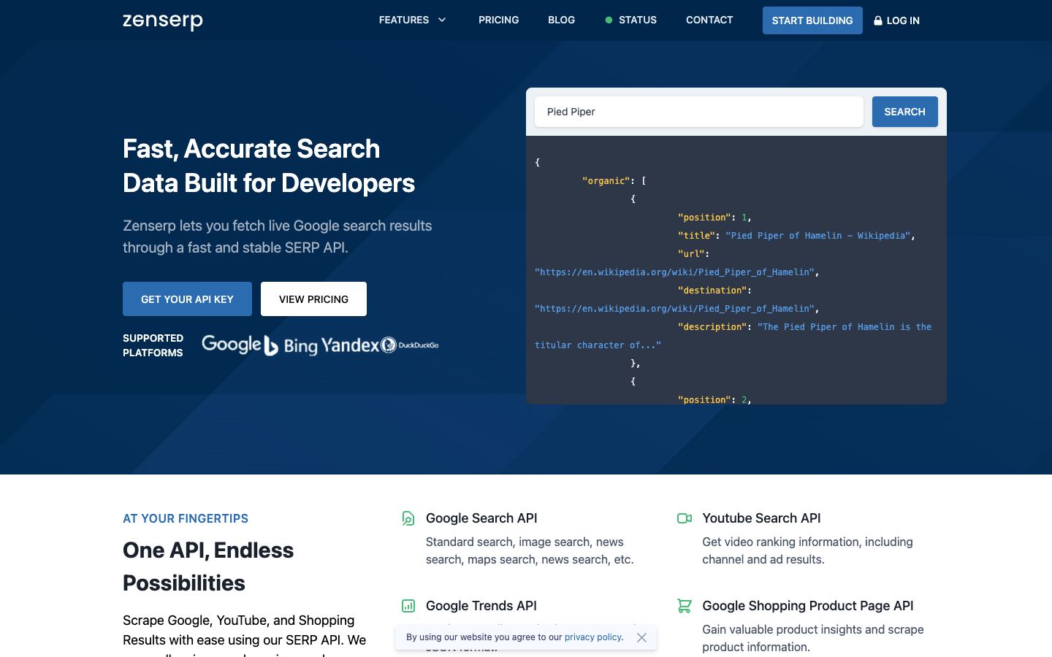This screenshot has width=1052, height=657.
Task: Click the Bing platform logo
Action: 291,345
